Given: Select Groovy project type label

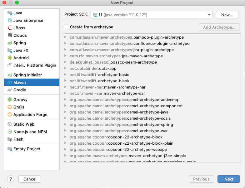Looking at the screenshot, I should [21, 100].
